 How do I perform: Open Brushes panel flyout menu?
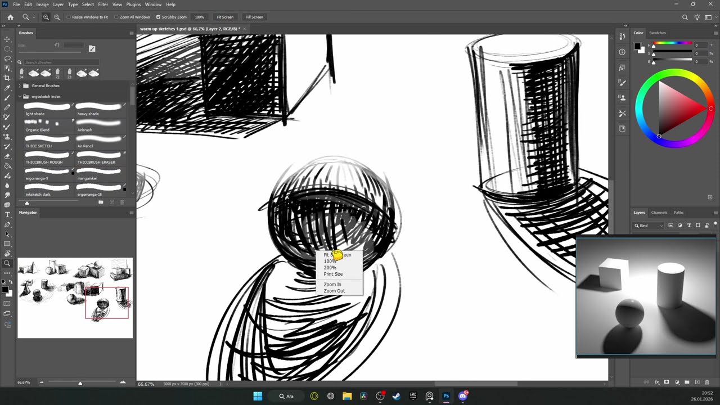click(x=132, y=33)
